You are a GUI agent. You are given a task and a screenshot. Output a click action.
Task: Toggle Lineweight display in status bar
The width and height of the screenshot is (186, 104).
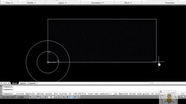pos(68,97)
